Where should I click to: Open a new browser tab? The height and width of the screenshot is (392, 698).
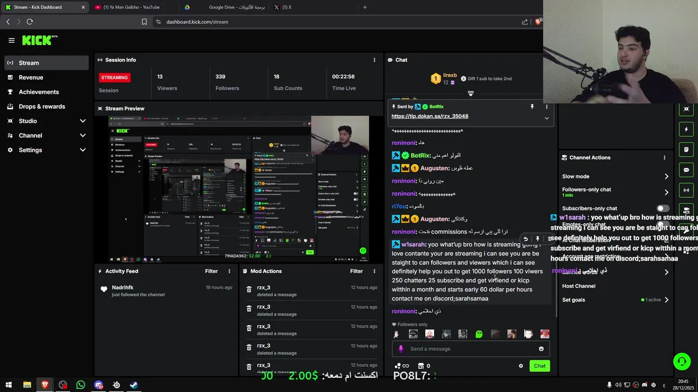pos(365,7)
